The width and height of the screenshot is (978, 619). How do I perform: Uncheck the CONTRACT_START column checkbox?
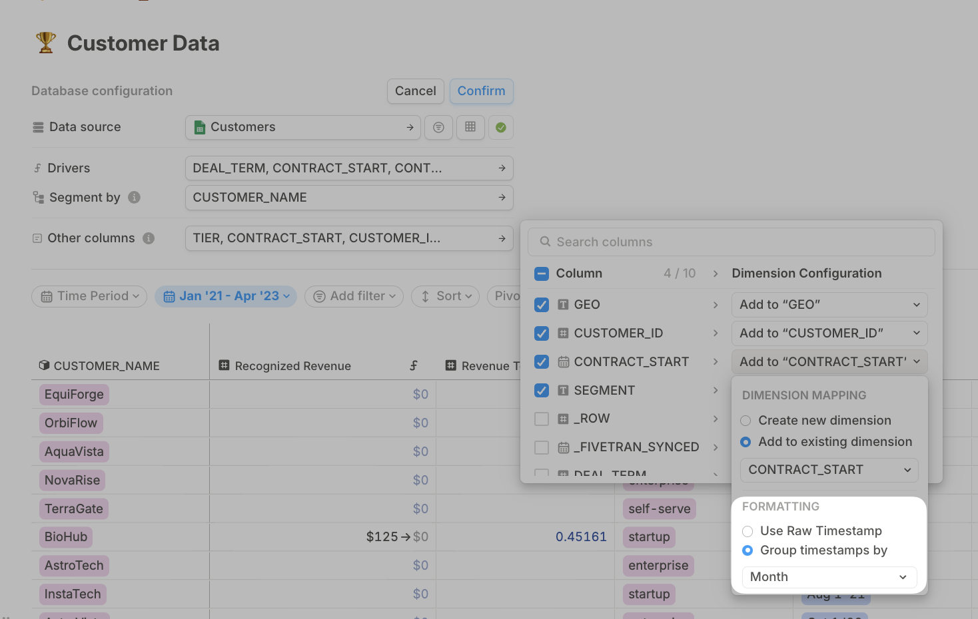[x=542, y=362]
